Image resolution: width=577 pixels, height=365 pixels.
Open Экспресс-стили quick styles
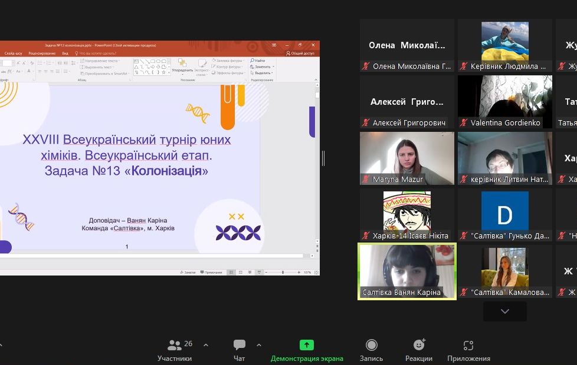click(202, 67)
